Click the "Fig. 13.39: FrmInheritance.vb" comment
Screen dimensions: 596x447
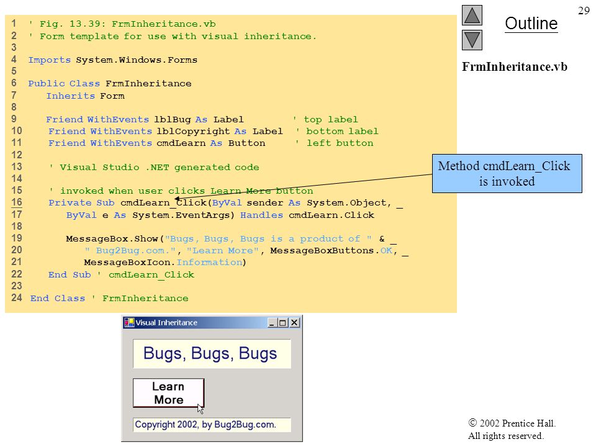[122, 24]
